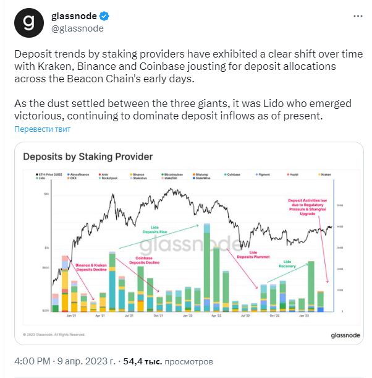Select the Kraken legend entry

click(325, 174)
